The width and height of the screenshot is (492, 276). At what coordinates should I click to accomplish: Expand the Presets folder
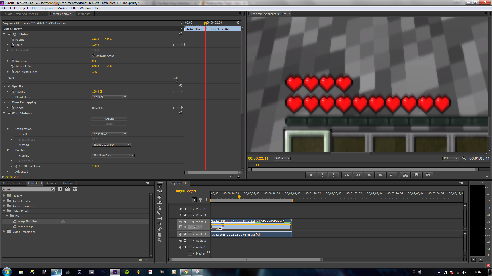point(4,196)
